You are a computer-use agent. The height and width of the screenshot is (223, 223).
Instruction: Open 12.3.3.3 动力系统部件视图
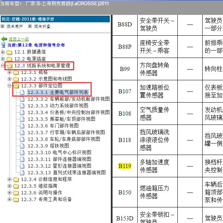tap(58, 106)
